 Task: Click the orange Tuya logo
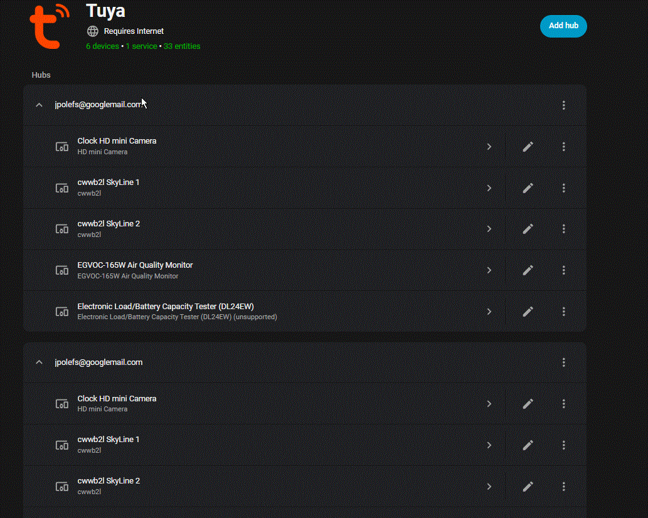tap(50, 27)
